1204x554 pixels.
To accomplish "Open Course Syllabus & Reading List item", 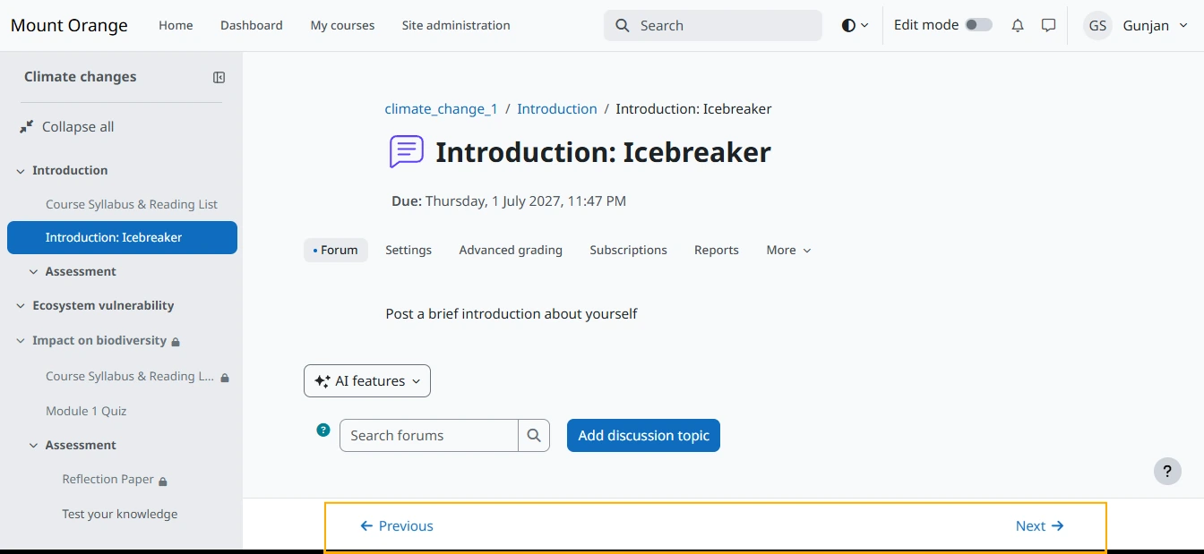I will (132, 205).
